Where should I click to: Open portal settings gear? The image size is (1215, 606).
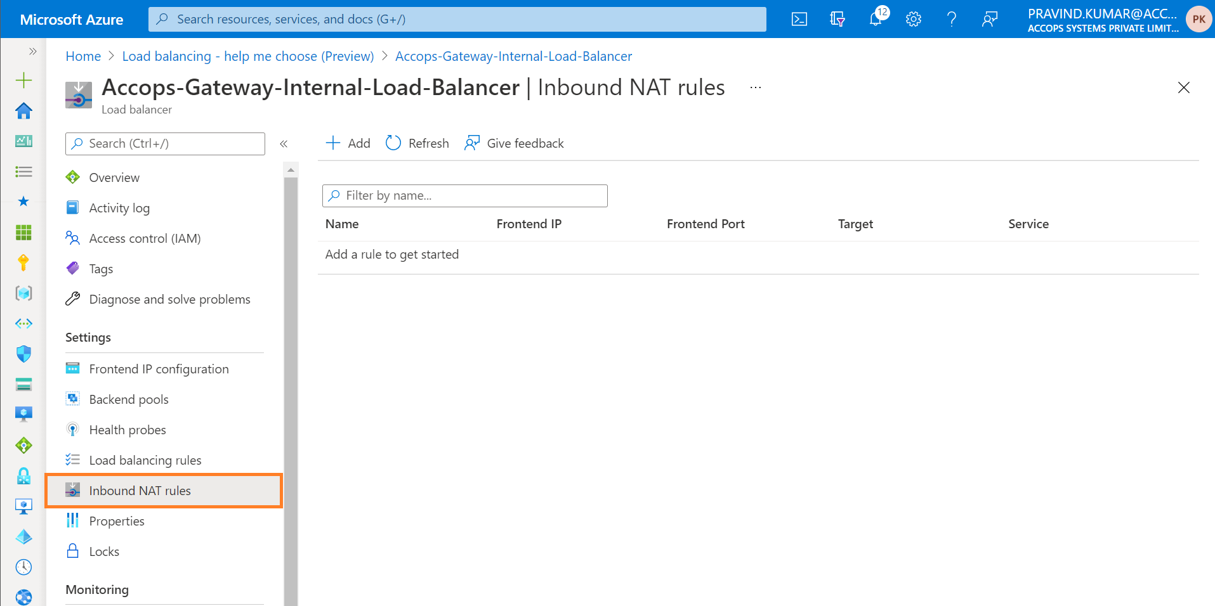pos(914,19)
